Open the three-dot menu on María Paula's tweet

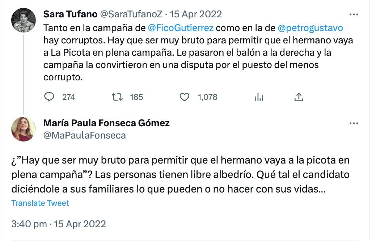pyautogui.click(x=354, y=123)
